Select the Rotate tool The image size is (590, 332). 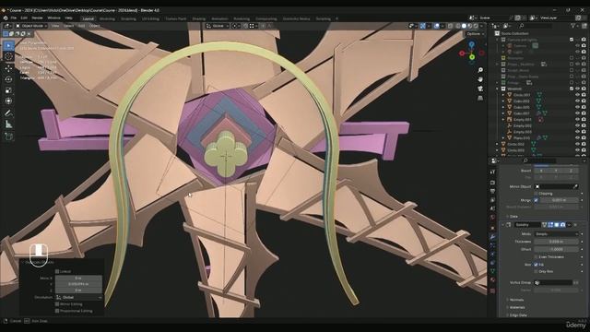[8, 79]
